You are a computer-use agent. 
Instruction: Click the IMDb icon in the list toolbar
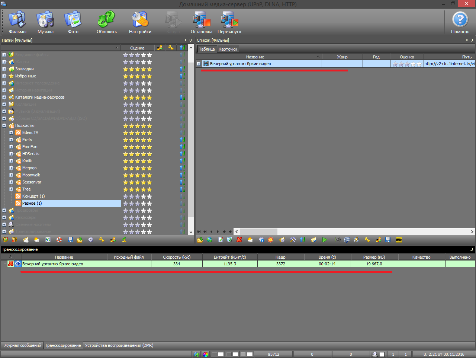tap(399, 240)
